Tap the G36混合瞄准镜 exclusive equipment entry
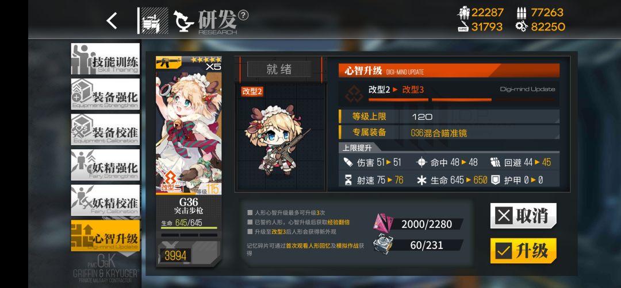The width and height of the screenshot is (621, 288). [438, 133]
